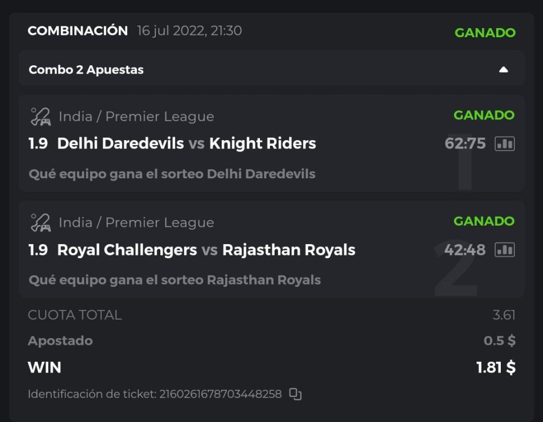Open India / Premier League on second bet
Screen dimensions: 543x422
136,223
